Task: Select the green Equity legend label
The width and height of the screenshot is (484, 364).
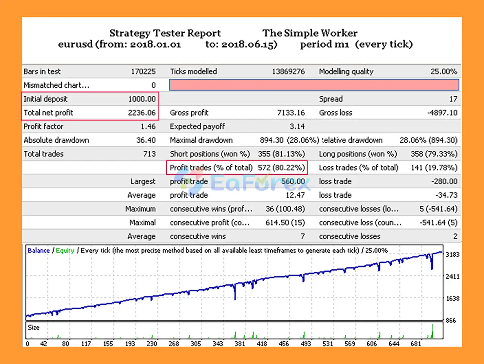Action: (x=65, y=250)
